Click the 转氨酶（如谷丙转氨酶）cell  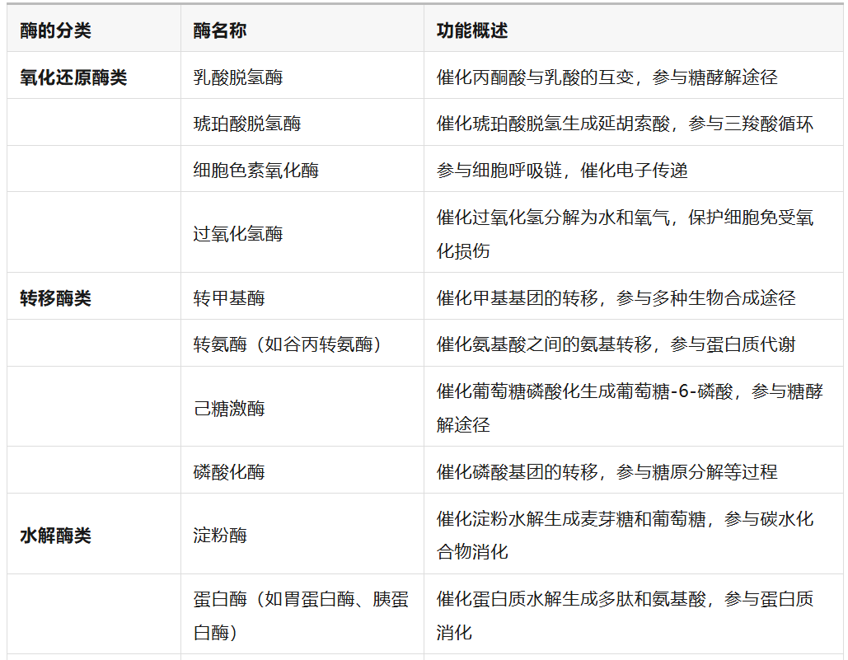[x=288, y=344]
